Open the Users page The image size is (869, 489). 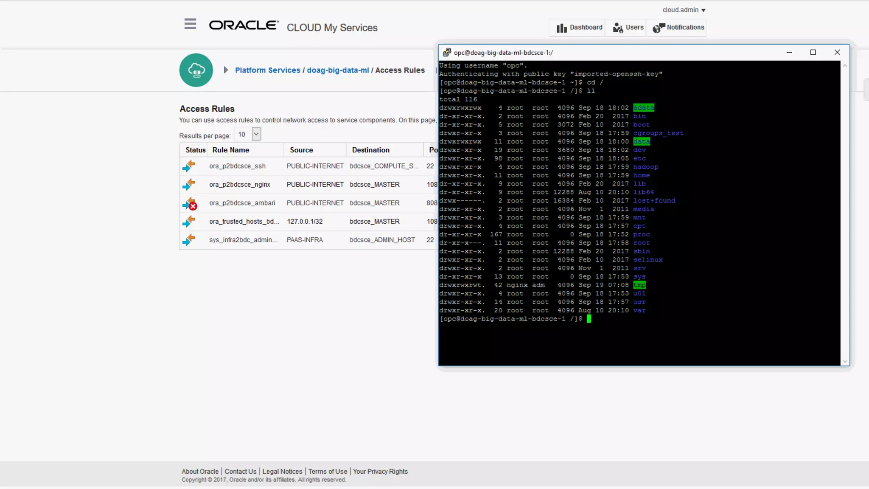[x=628, y=28]
